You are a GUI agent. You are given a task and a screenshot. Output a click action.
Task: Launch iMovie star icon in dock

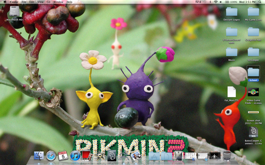pos(100,156)
